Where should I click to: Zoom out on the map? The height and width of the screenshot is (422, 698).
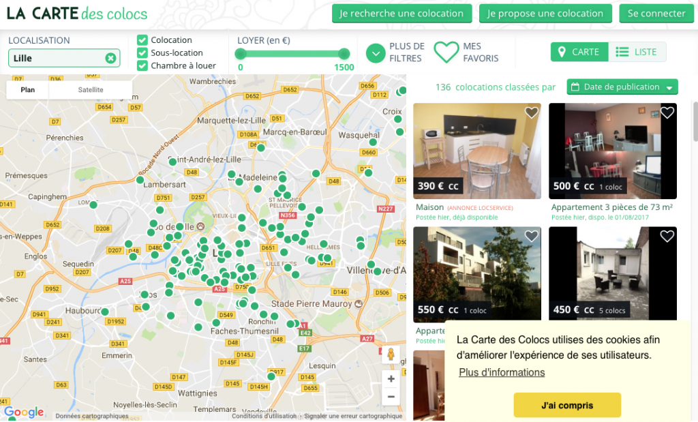coord(391,396)
